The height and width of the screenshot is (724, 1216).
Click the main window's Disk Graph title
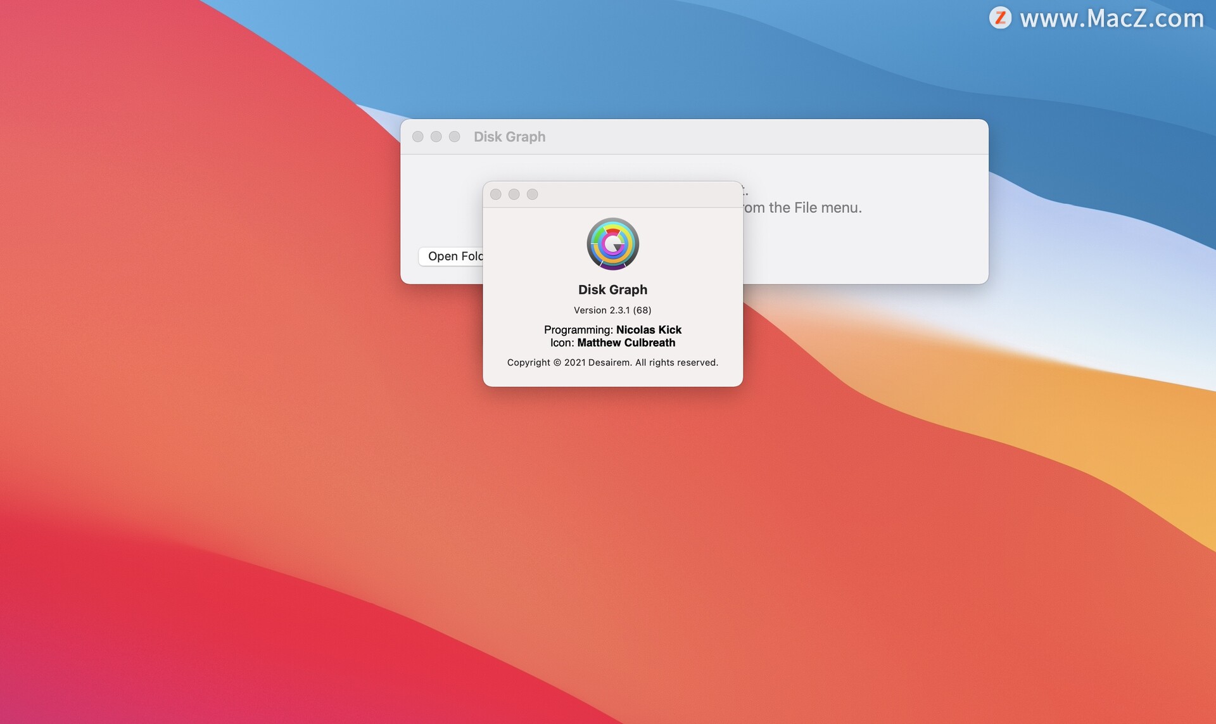[x=509, y=137]
